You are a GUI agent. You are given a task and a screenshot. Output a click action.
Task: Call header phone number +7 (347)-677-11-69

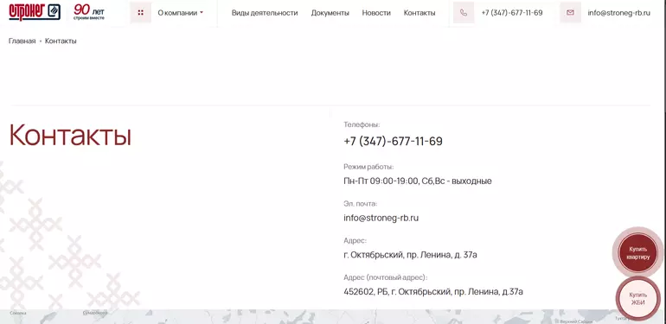pyautogui.click(x=512, y=13)
